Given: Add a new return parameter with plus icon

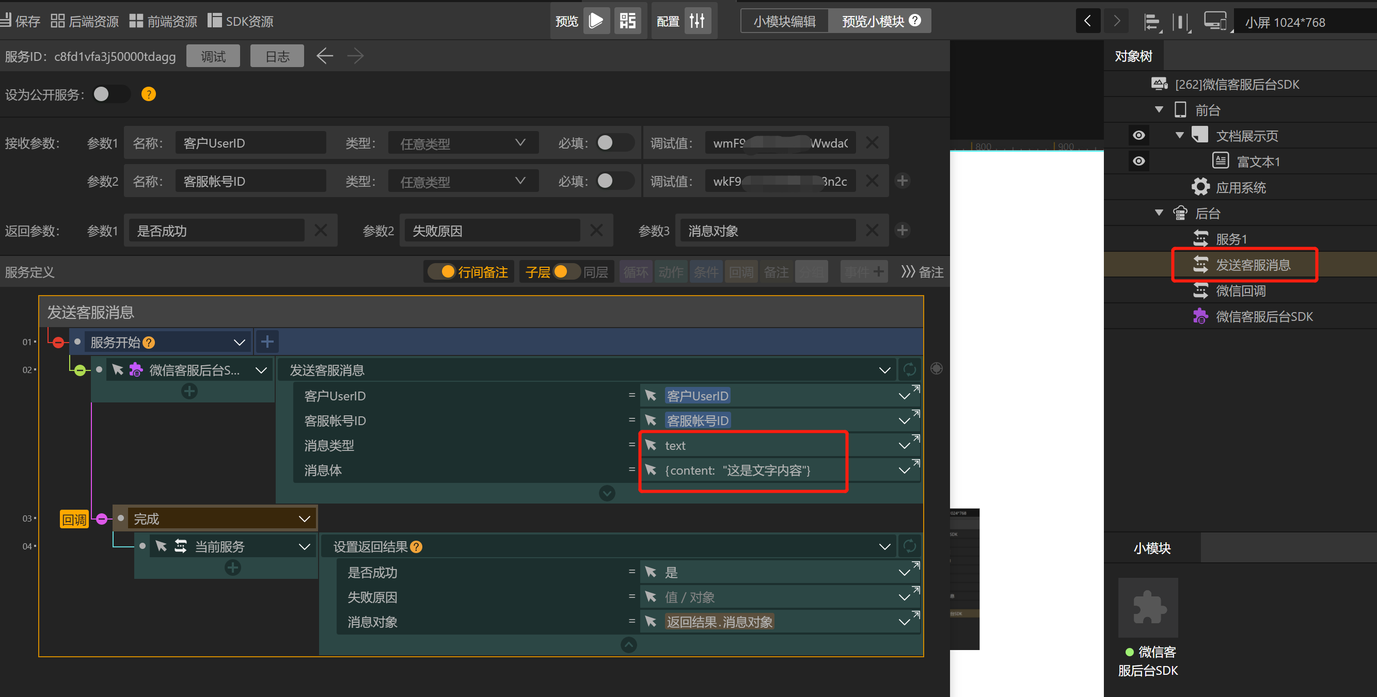Looking at the screenshot, I should [x=903, y=231].
